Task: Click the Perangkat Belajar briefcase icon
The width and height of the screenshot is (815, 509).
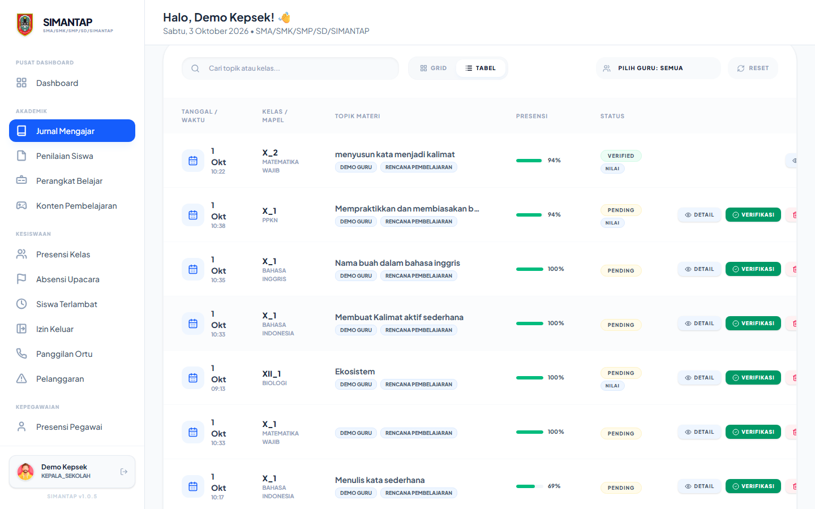Action: tap(22, 181)
